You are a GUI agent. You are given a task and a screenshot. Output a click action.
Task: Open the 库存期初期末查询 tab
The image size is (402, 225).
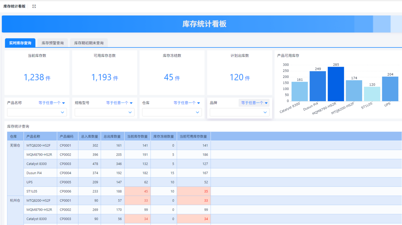[89, 43]
